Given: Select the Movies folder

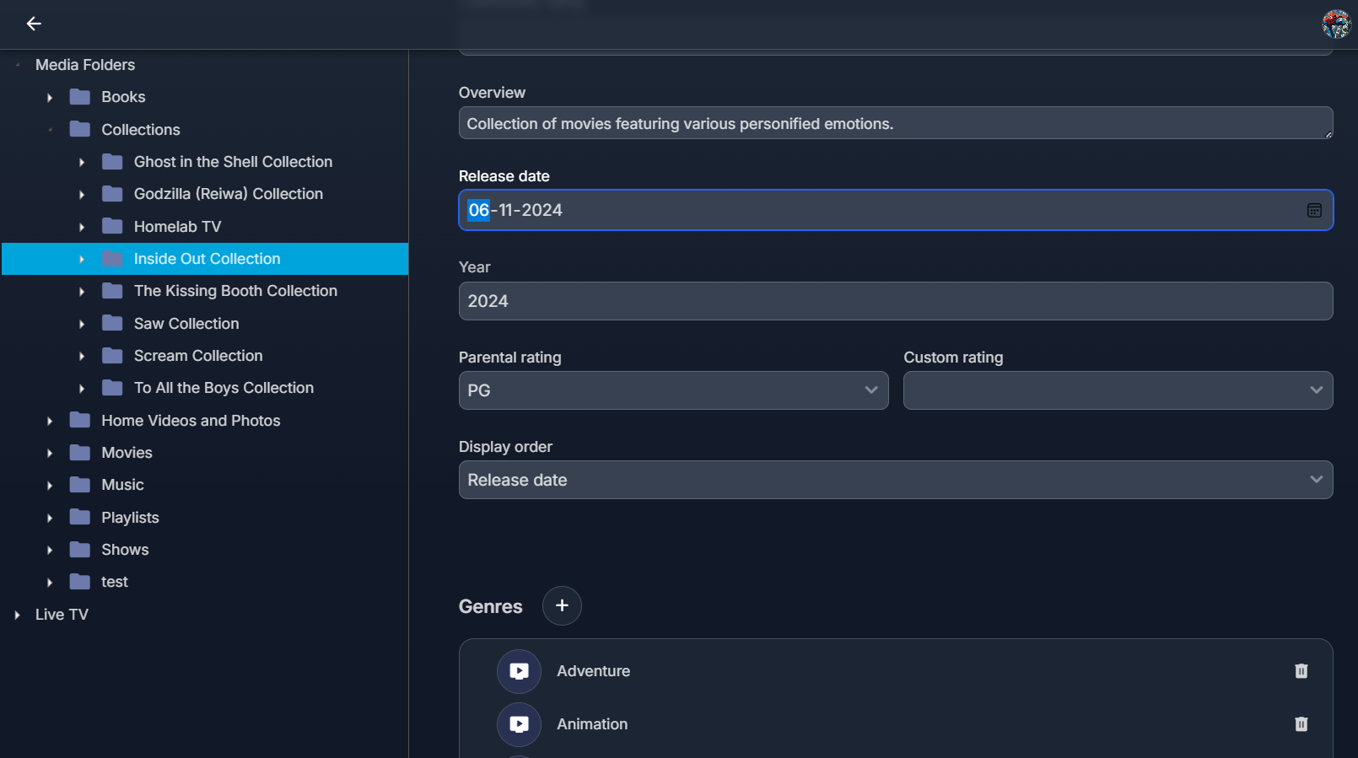Looking at the screenshot, I should pos(127,453).
